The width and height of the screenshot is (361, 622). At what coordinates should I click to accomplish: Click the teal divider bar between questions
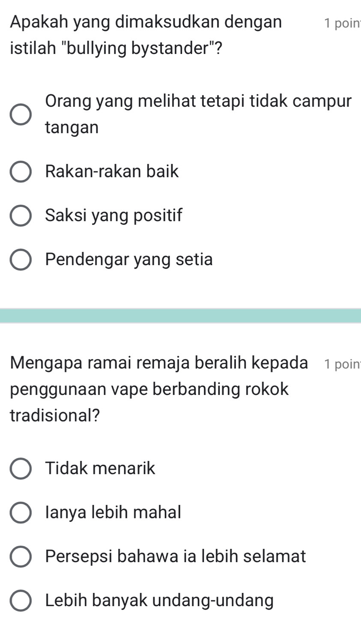(180, 316)
